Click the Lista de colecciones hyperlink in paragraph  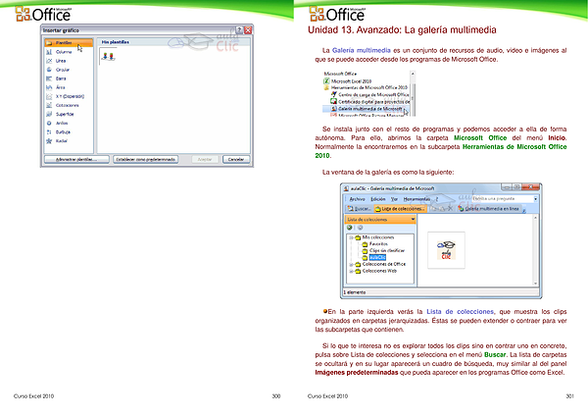pyautogui.click(x=461, y=312)
